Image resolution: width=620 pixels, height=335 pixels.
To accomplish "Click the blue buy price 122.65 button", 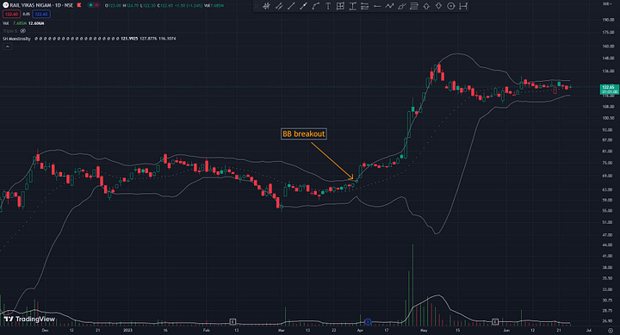I will point(40,14).
